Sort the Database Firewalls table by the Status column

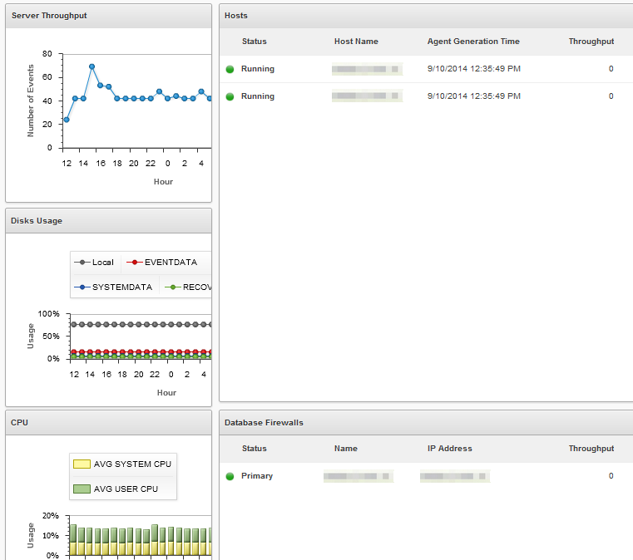click(255, 449)
